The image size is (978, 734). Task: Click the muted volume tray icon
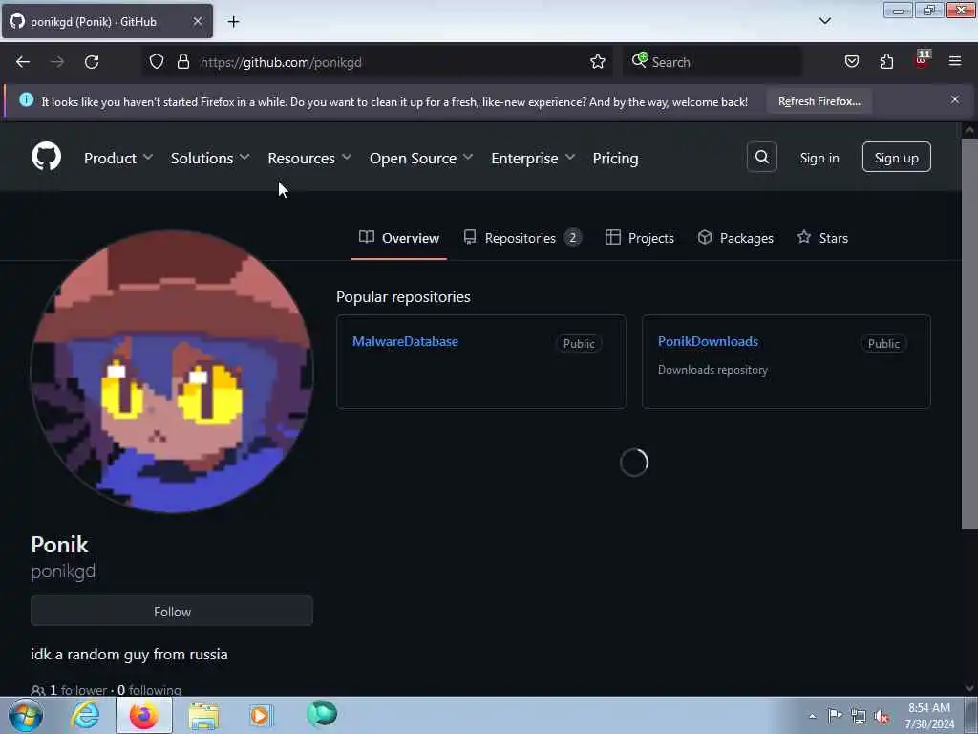coord(882,717)
